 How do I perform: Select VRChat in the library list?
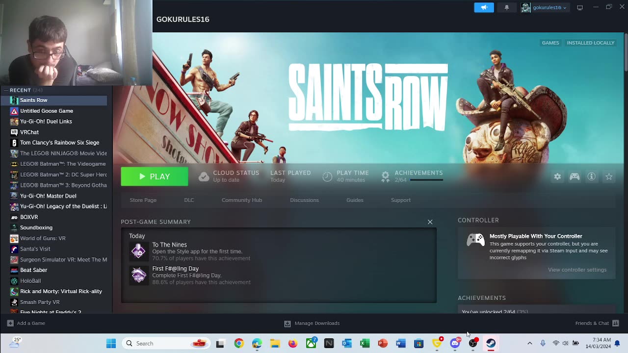tap(54, 132)
